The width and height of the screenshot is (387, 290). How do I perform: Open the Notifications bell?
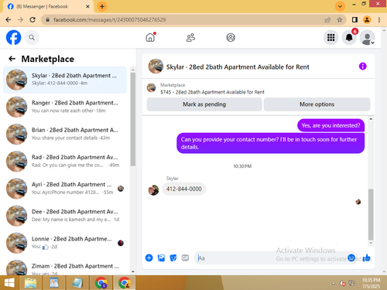click(349, 38)
